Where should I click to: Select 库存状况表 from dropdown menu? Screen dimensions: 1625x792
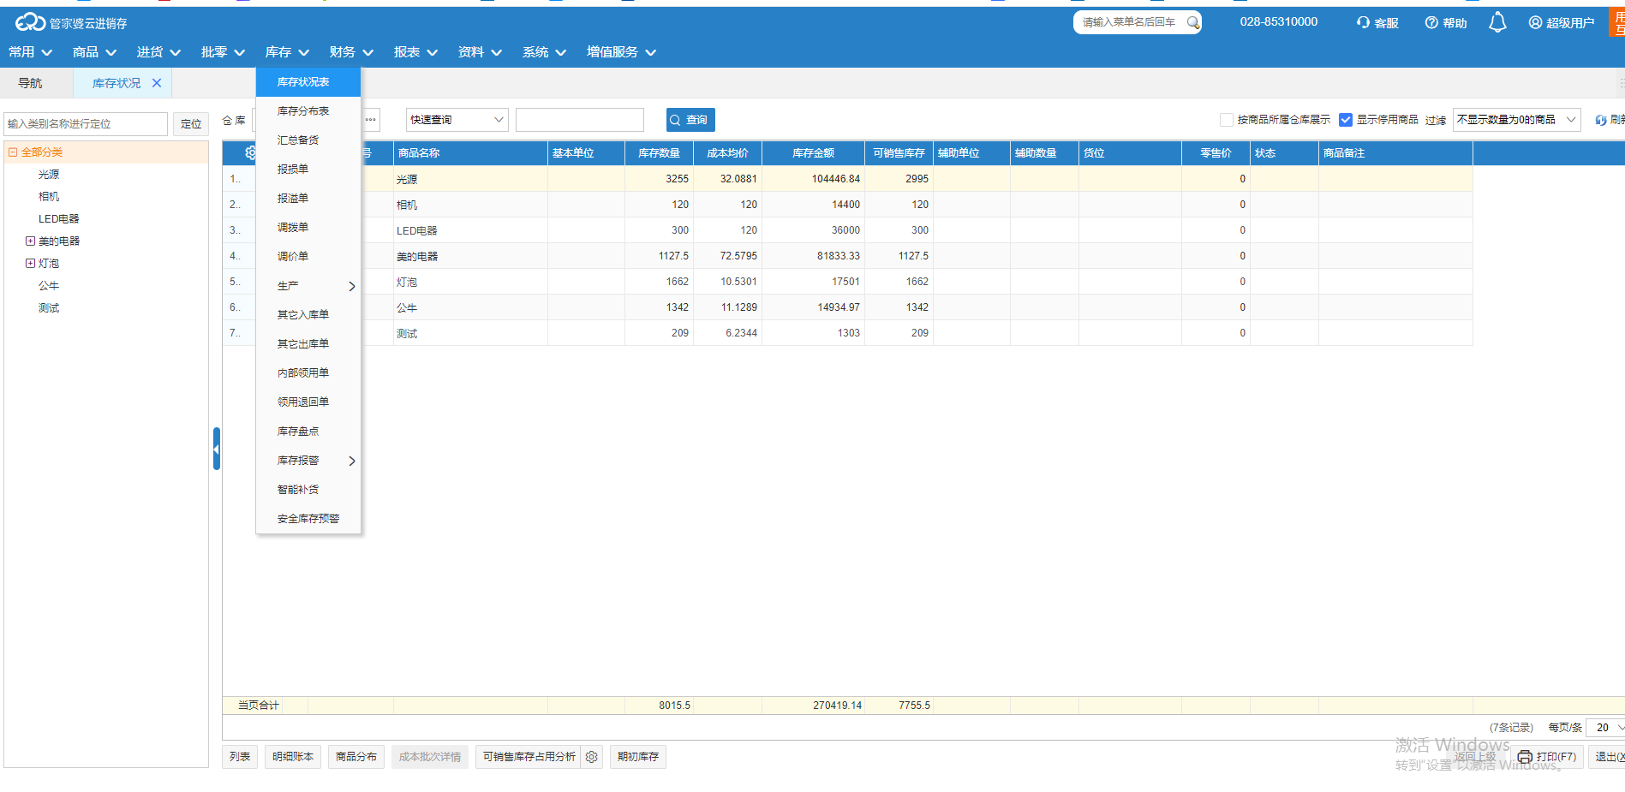[x=308, y=82]
